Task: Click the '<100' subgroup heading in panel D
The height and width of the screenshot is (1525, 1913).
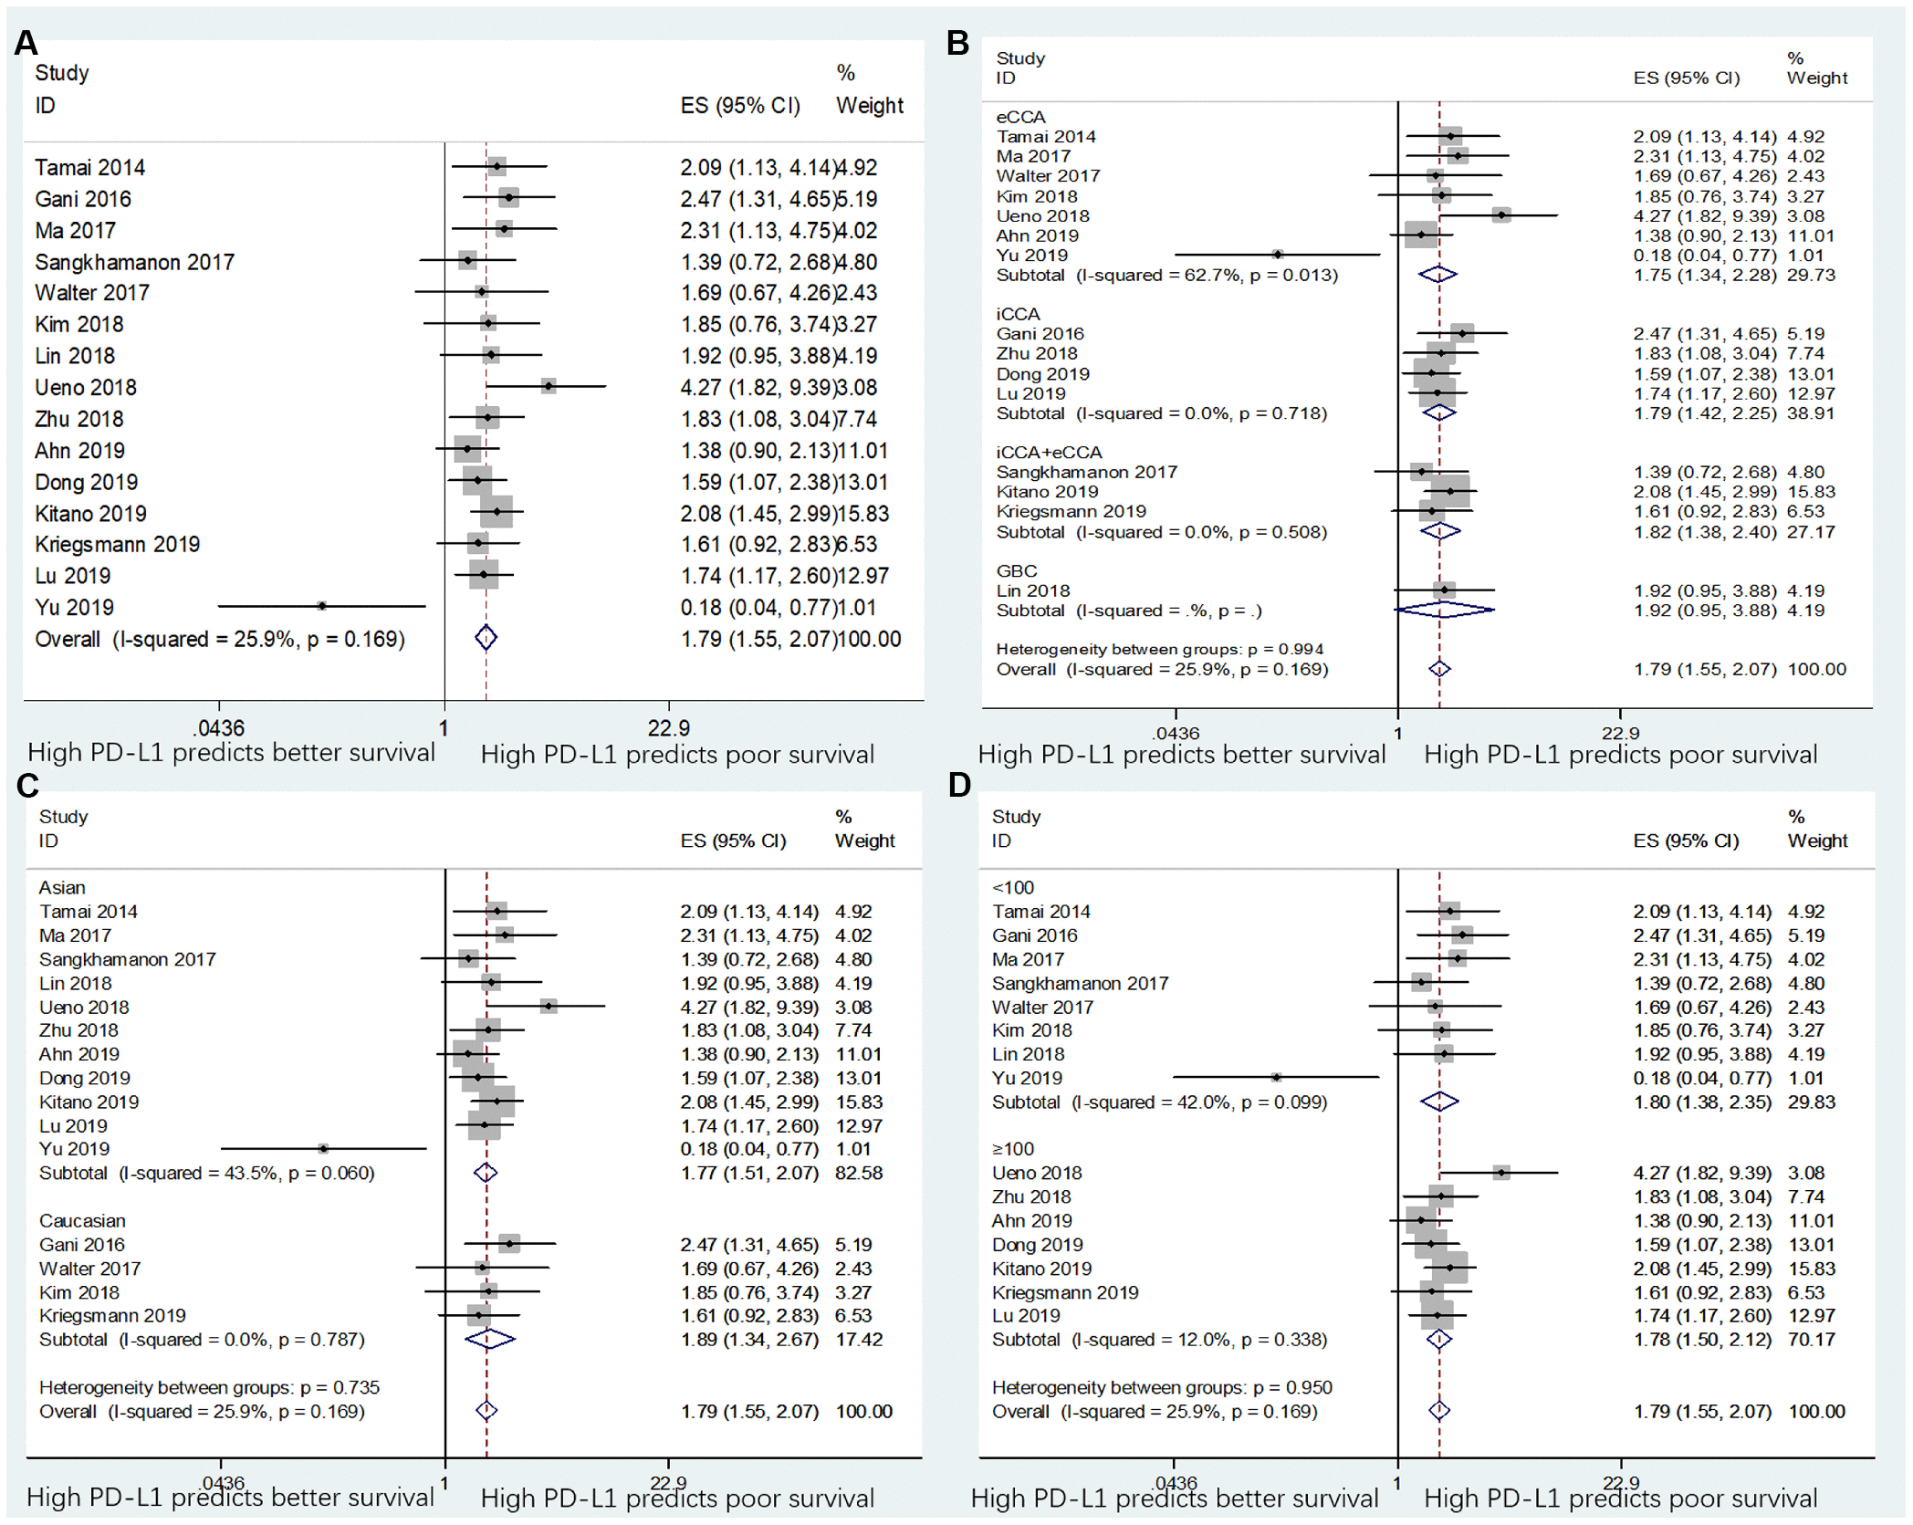Action: 1013,887
